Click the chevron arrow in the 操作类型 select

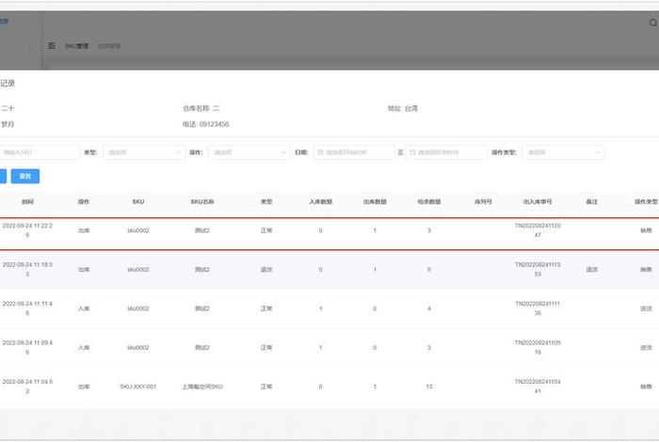[597, 152]
